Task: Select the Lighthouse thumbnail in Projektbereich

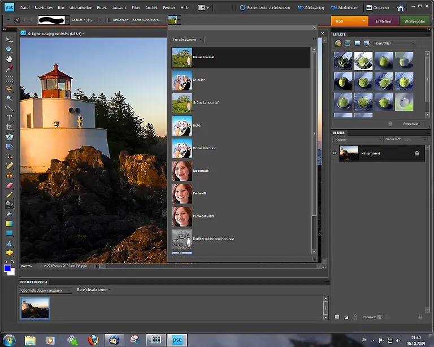Action: tap(35, 308)
